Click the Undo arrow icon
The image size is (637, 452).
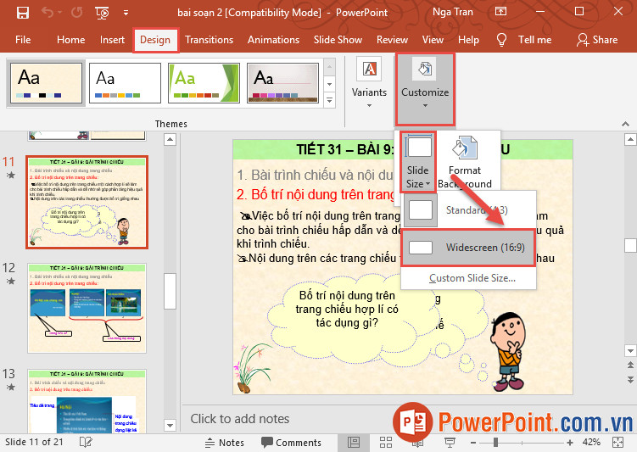click(47, 13)
